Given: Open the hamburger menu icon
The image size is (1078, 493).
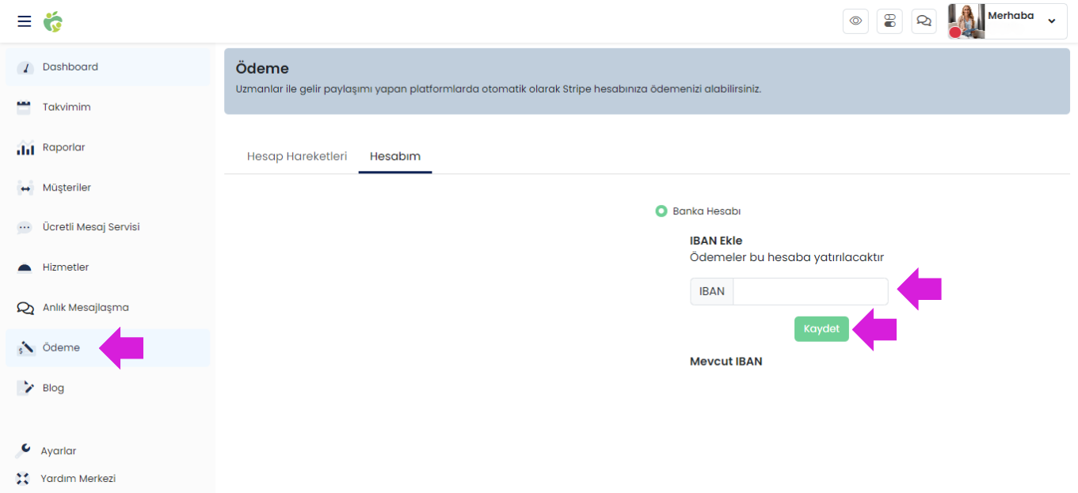Looking at the screenshot, I should (25, 21).
